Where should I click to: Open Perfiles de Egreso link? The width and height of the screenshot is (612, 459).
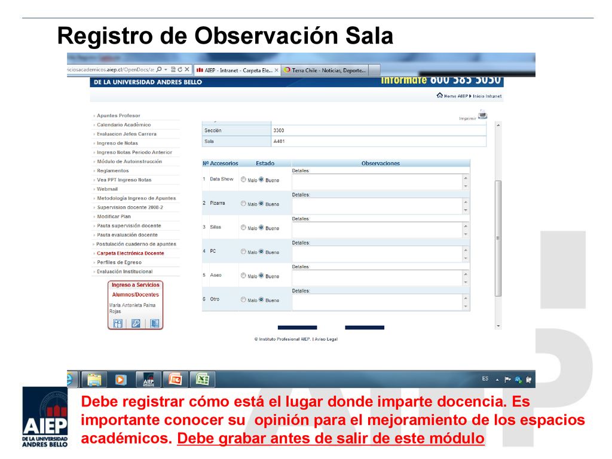[x=119, y=262]
